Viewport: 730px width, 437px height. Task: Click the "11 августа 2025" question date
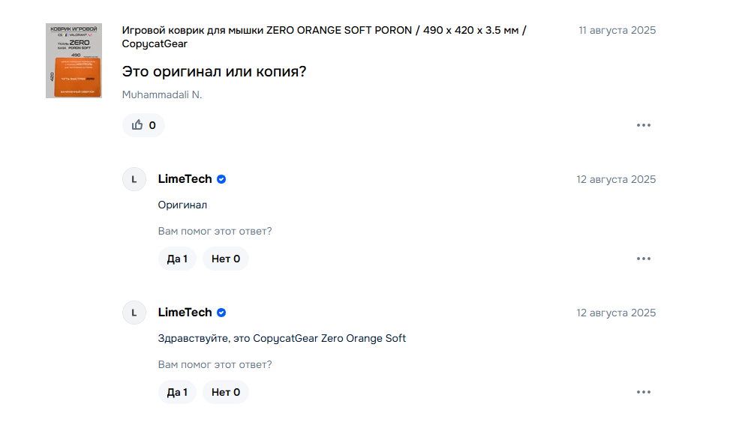(x=617, y=31)
